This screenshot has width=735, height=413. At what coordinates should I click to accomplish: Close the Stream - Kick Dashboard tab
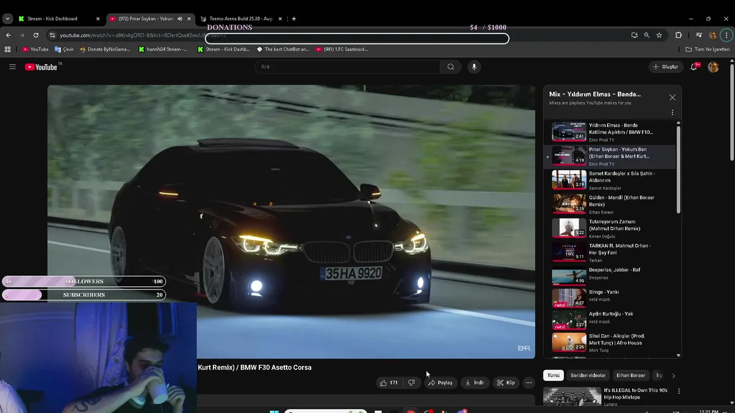tap(98, 18)
